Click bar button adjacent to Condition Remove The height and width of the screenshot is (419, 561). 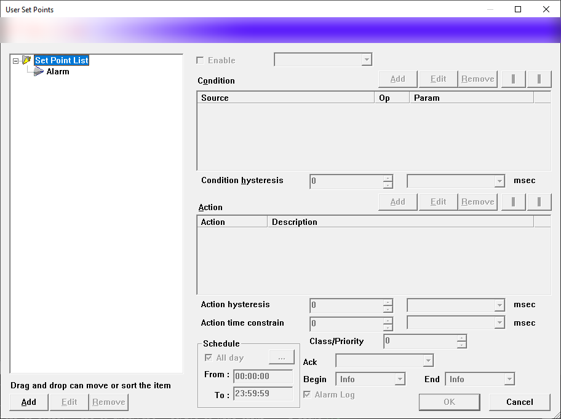(514, 79)
